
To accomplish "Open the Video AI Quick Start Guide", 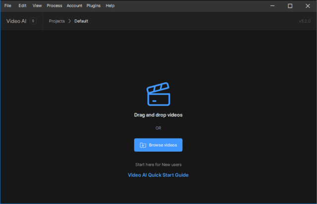I will (158, 175).
